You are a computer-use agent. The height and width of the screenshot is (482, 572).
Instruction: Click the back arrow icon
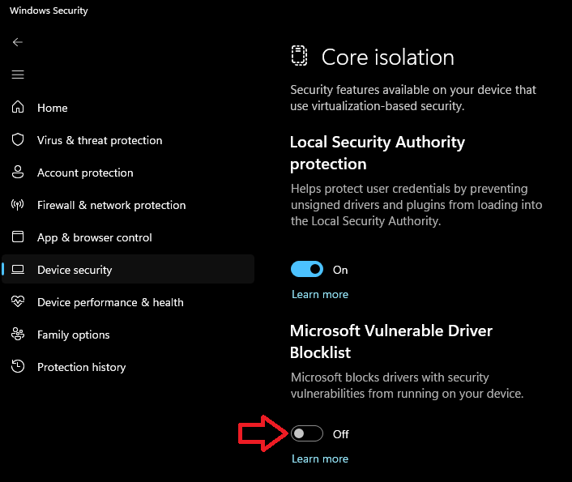tap(18, 42)
